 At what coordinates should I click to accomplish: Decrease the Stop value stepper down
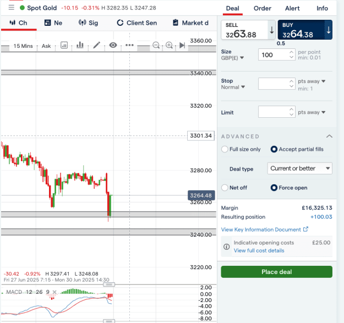coord(291,86)
